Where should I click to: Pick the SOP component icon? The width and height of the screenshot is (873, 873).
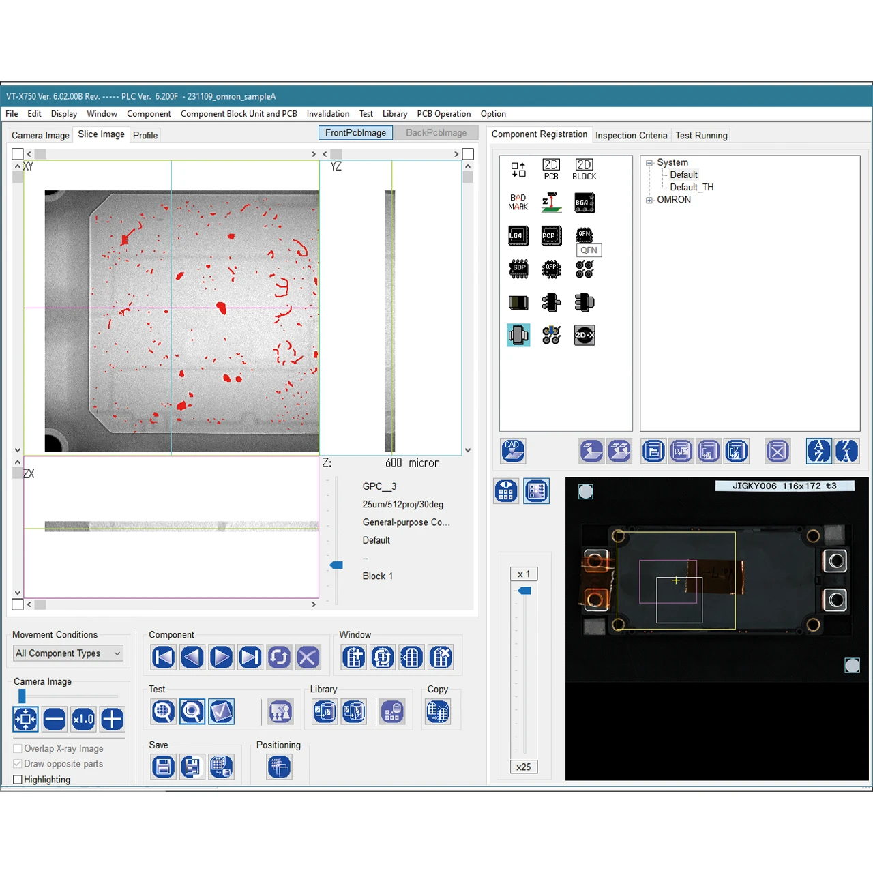518,269
